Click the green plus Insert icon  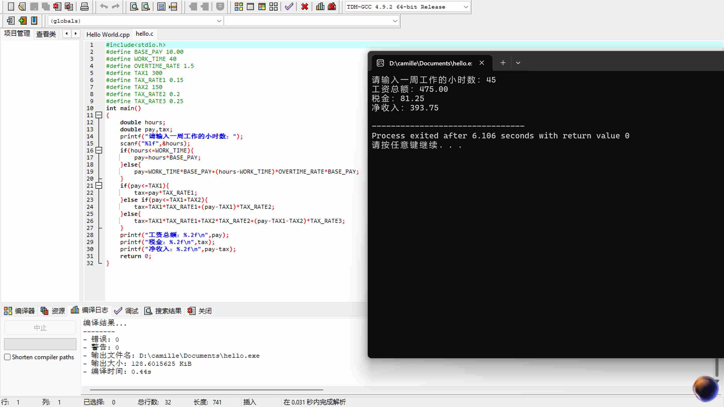coord(22,21)
